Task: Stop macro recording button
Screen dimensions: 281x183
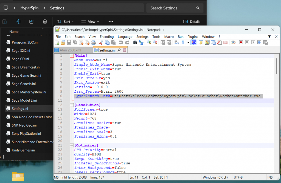Action: tap(247, 42)
